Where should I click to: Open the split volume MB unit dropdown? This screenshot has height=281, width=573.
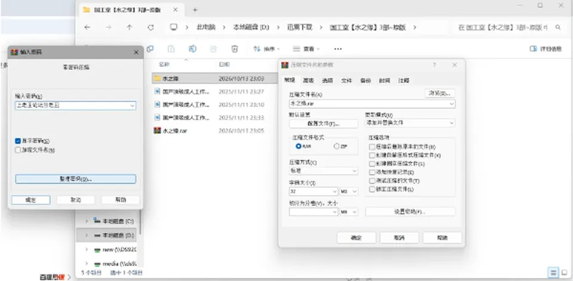tap(349, 212)
